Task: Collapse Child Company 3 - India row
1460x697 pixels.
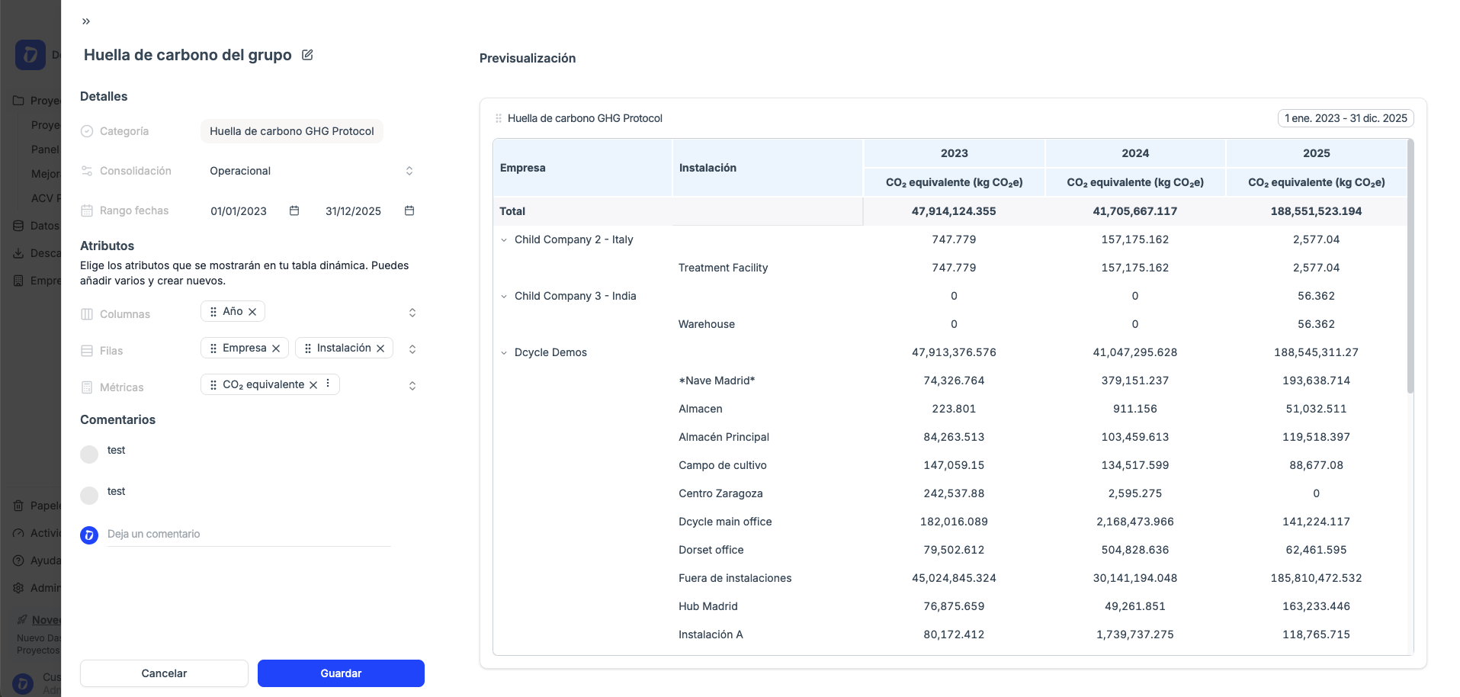Action: pos(504,297)
